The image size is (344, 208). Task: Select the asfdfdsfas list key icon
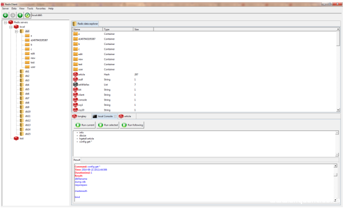pos(75,85)
